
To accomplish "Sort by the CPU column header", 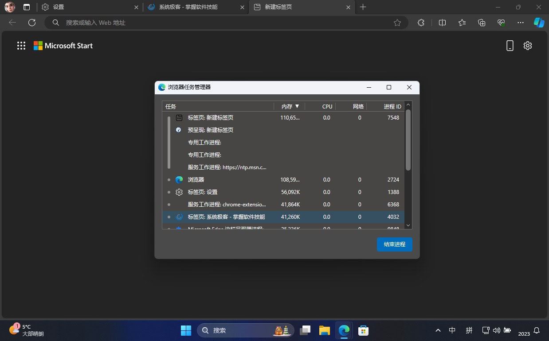I will (x=321, y=106).
